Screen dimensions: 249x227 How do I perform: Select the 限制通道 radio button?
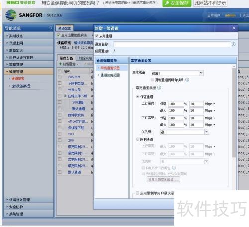point(137,139)
